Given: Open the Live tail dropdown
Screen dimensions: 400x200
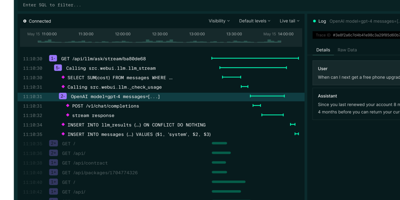Looking at the screenshot, I should click(289, 21).
